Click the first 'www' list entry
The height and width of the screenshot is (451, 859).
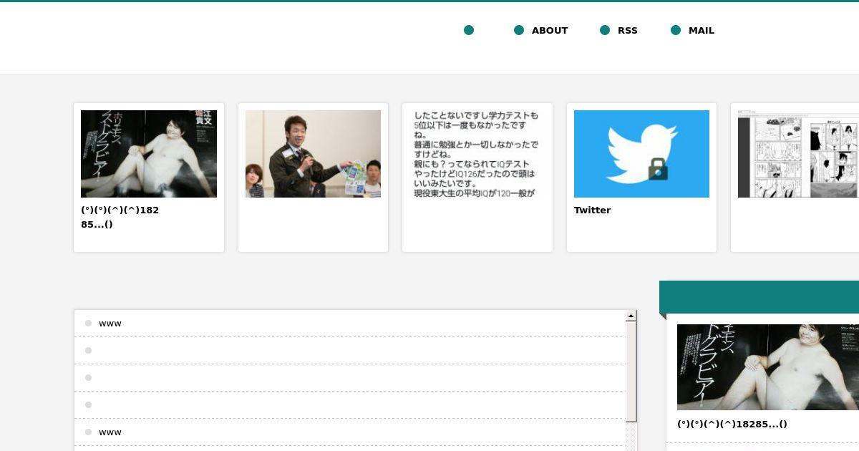click(110, 324)
